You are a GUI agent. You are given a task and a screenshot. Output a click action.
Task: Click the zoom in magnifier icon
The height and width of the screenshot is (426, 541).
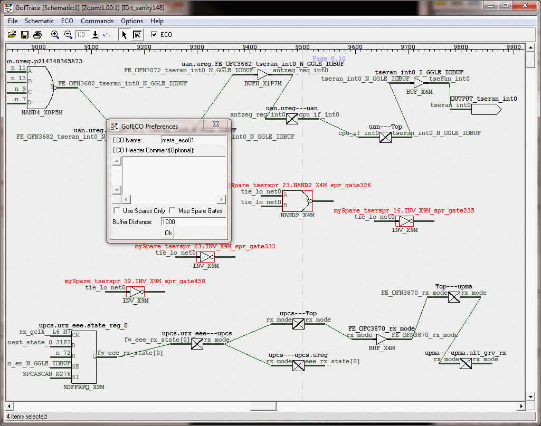tap(55, 35)
